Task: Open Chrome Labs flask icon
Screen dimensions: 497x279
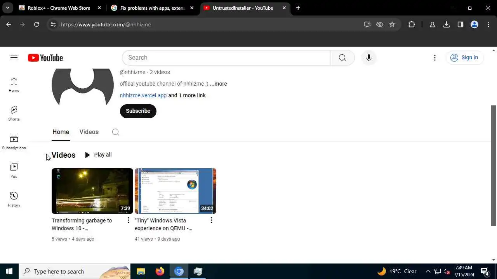Action: (433, 24)
